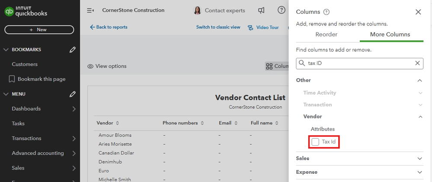Go back to reports
The width and height of the screenshot is (432, 182).
[109, 27]
